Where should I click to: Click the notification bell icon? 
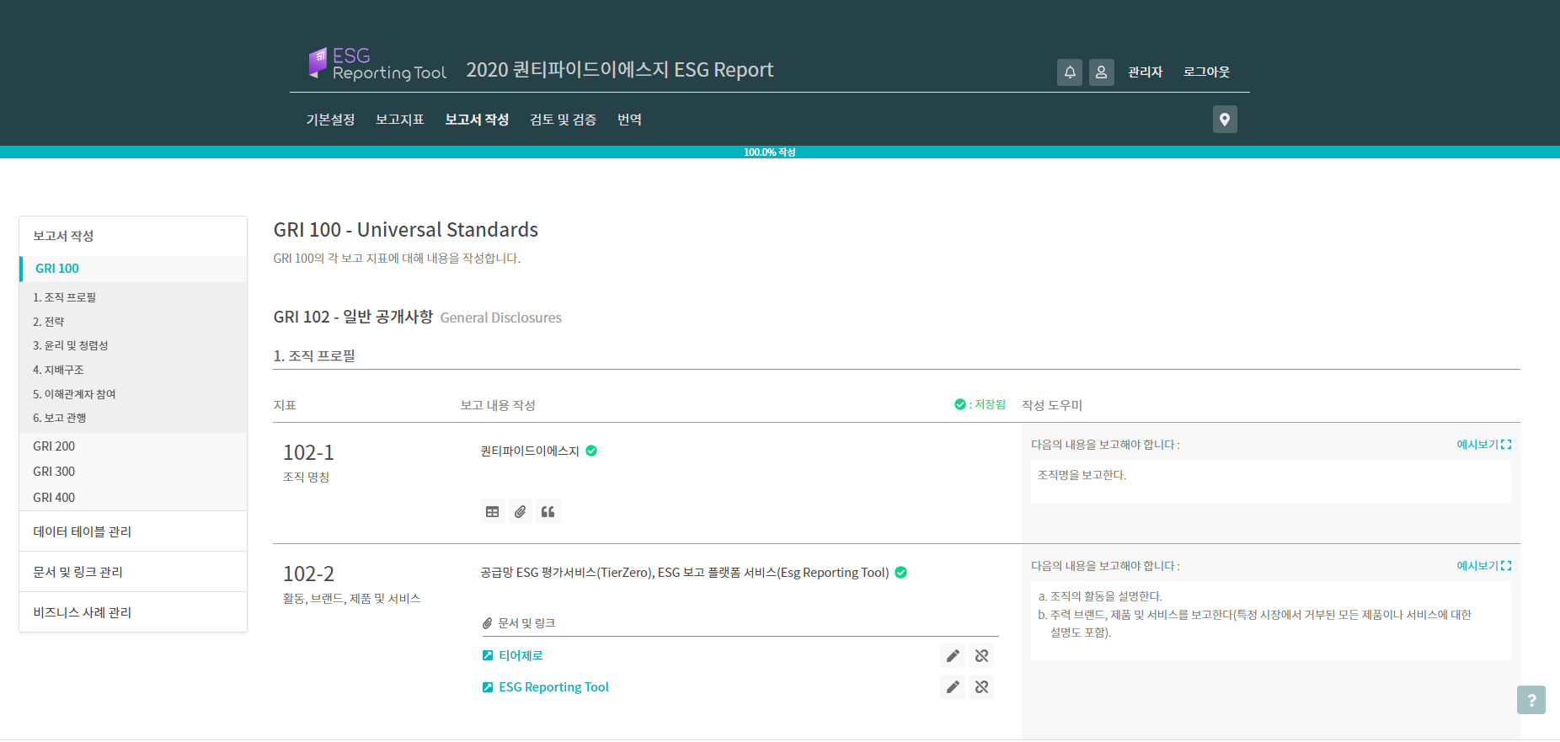point(1069,72)
